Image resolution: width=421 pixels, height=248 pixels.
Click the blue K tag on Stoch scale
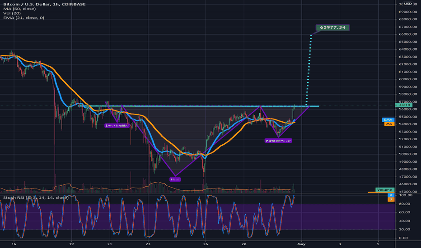pos(391,195)
